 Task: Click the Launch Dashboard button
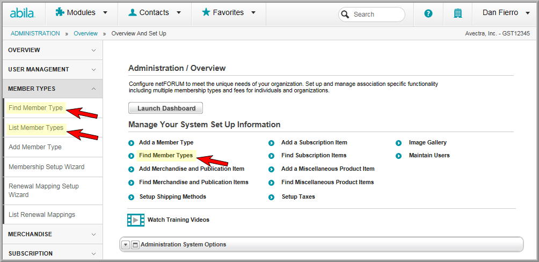166,108
